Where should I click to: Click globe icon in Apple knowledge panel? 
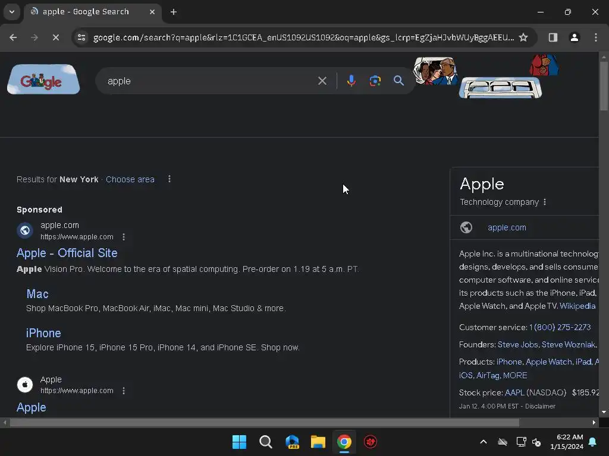point(466,227)
